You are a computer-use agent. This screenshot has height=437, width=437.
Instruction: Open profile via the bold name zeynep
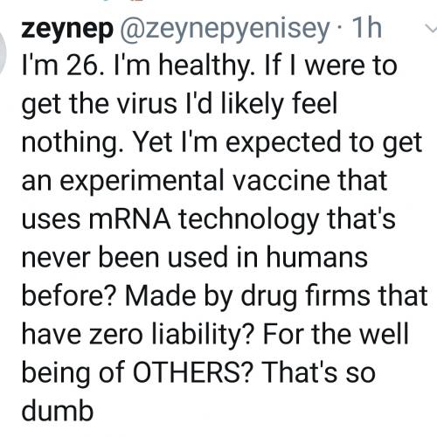tap(67, 29)
